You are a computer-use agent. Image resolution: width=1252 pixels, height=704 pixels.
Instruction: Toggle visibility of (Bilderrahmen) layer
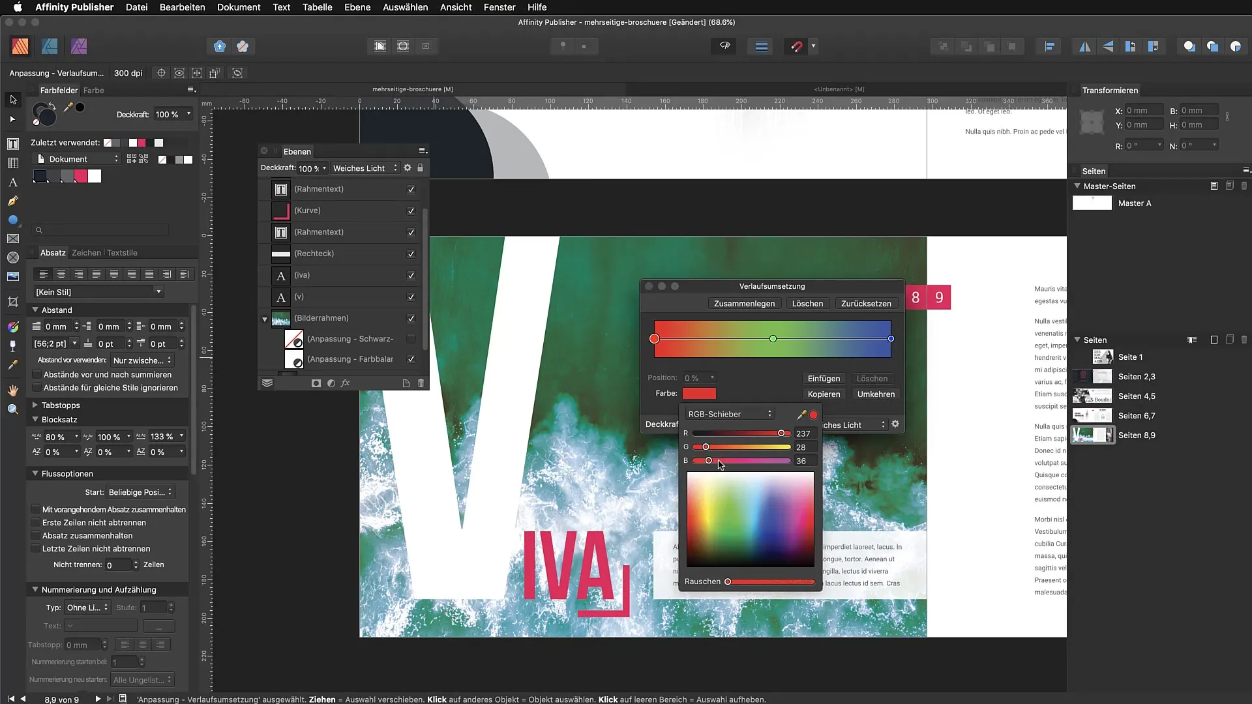[x=411, y=319]
